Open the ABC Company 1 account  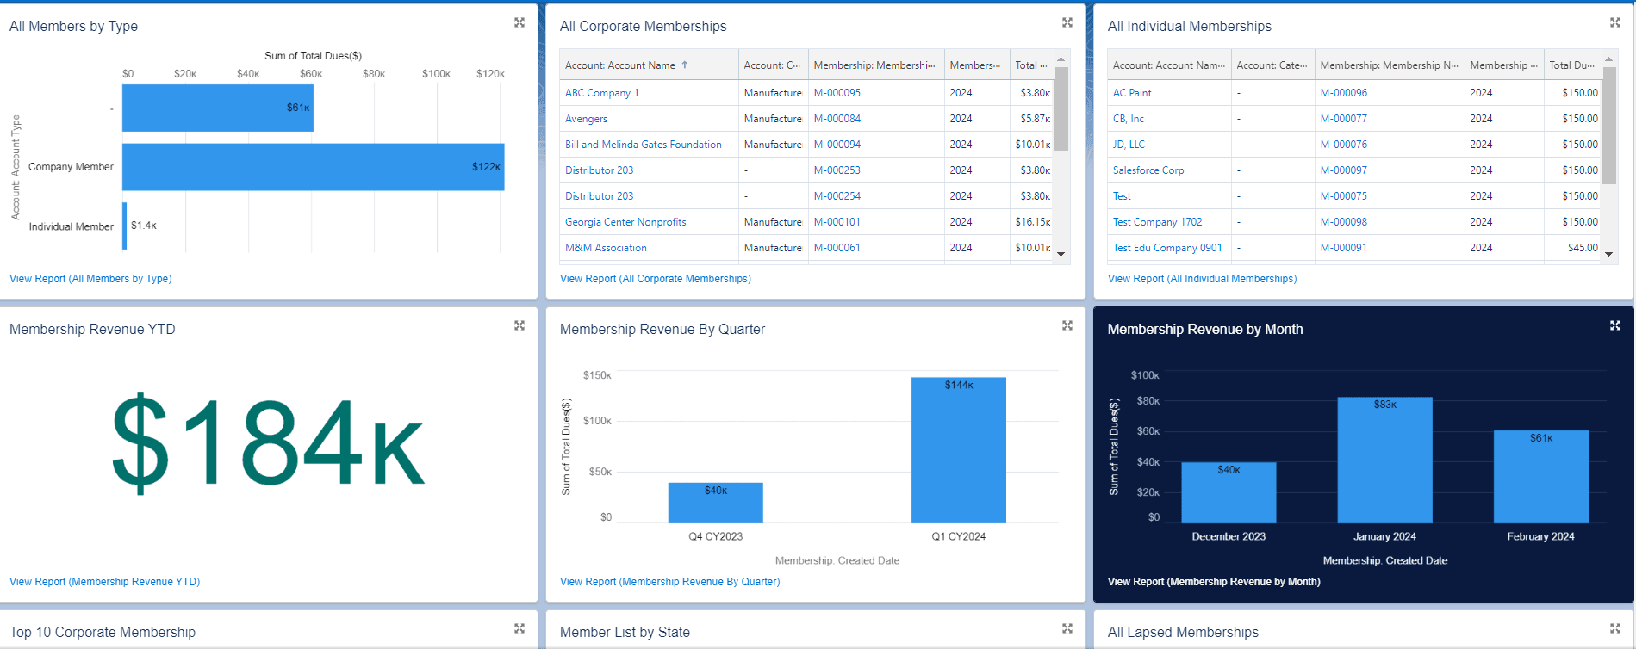coord(601,93)
